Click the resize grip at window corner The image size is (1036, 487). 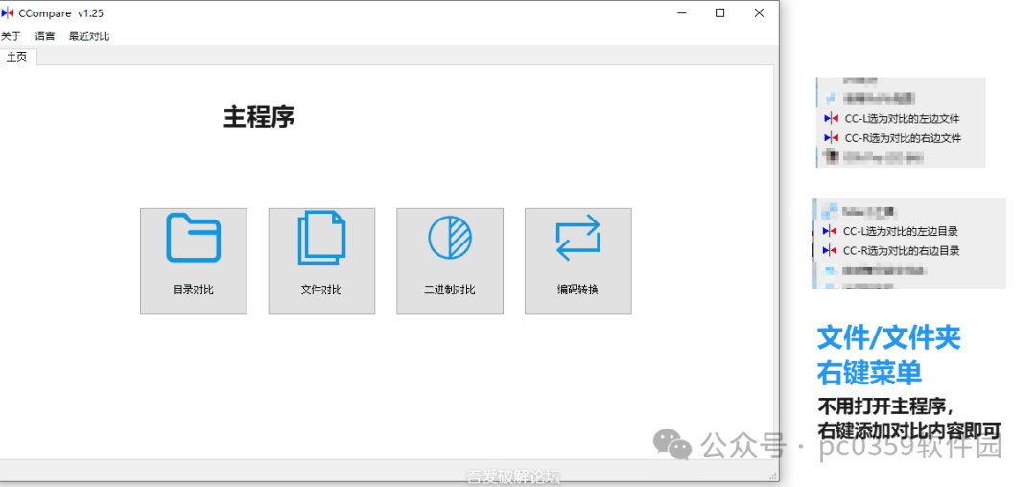point(772,475)
